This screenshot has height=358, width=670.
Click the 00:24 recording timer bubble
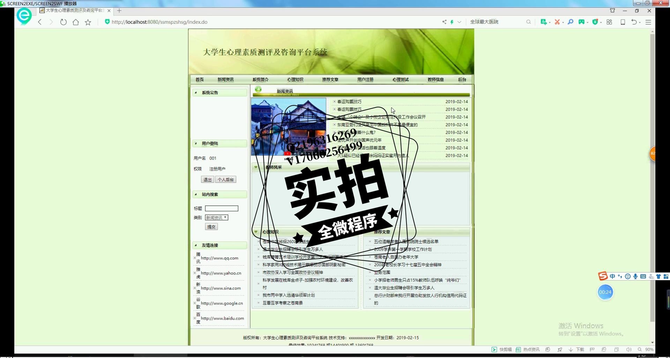pyautogui.click(x=605, y=292)
